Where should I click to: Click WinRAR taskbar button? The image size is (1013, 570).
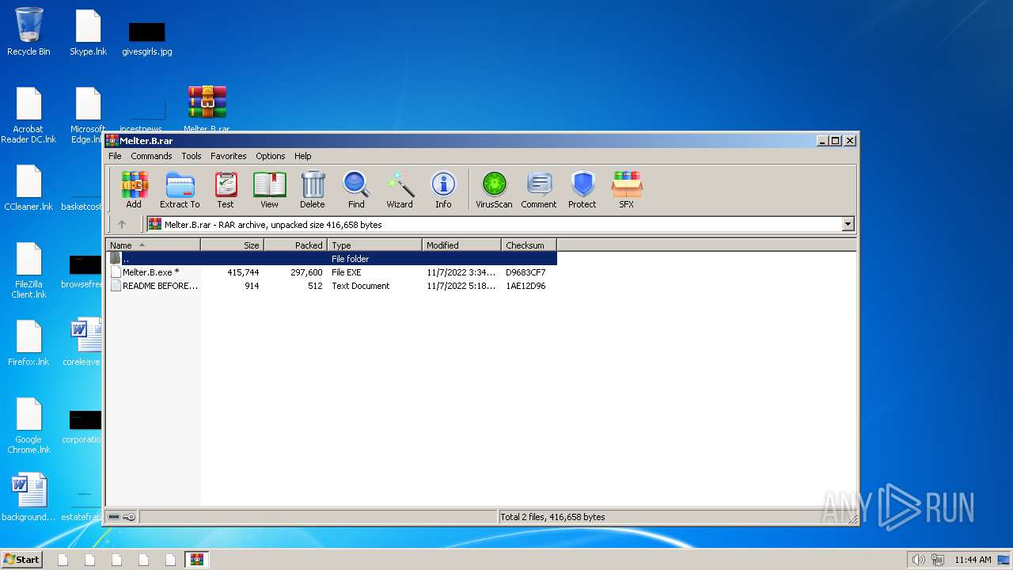[196, 559]
